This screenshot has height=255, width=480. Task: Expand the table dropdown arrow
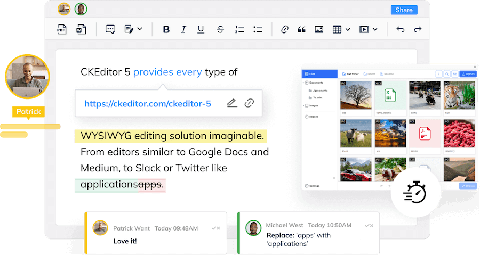[x=348, y=30]
